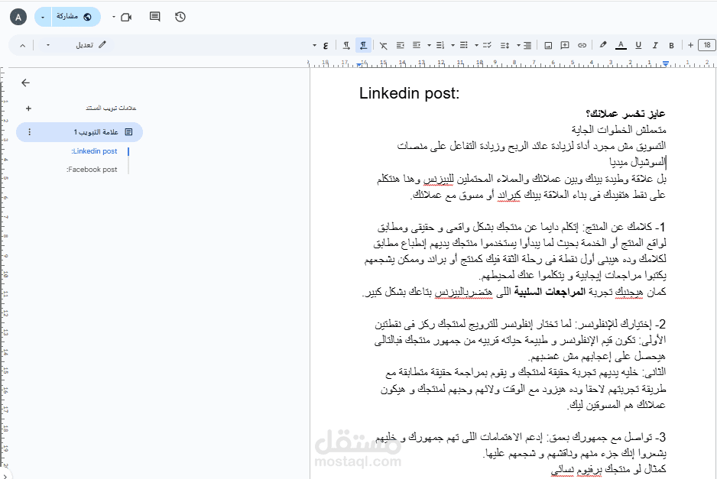
Task: Open the comments history icon
Action: point(155,17)
